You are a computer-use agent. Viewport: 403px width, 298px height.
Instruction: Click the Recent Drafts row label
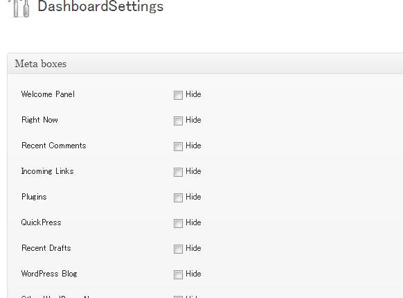46,248
